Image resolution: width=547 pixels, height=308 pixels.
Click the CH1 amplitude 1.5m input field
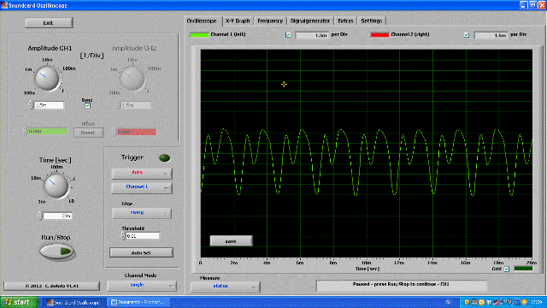[49, 105]
